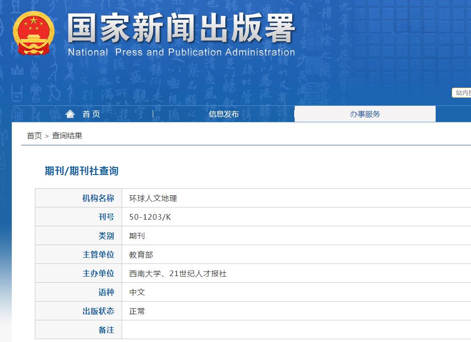Click the 期刊/期刊社查询 heading
Screen dimensions: 471x342
(x=82, y=171)
